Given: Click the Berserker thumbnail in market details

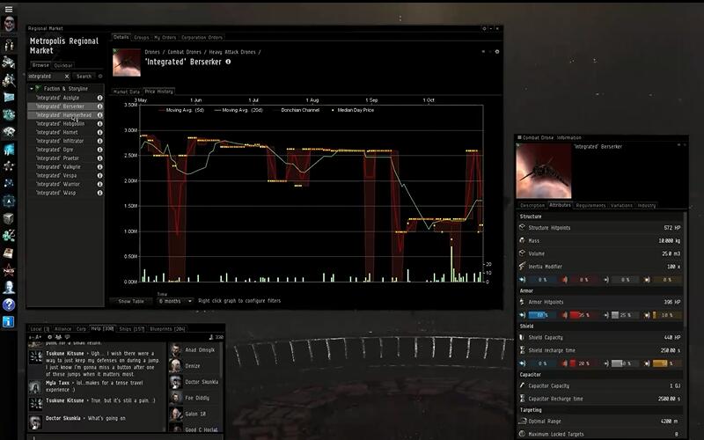Looking at the screenshot, I should pos(127,62).
